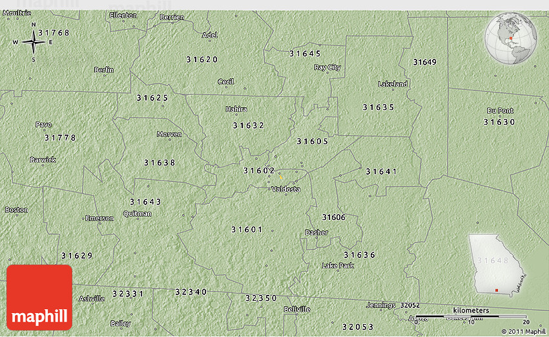Click the Lakeland town label
Viewport: 549px width, 337px height.
393,84
